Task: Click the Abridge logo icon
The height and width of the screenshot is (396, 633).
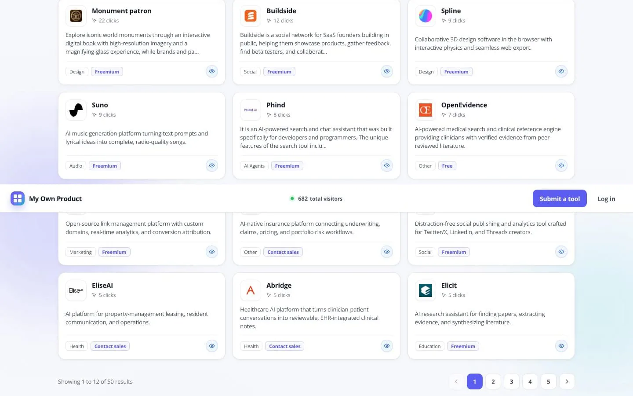Action: (x=251, y=290)
